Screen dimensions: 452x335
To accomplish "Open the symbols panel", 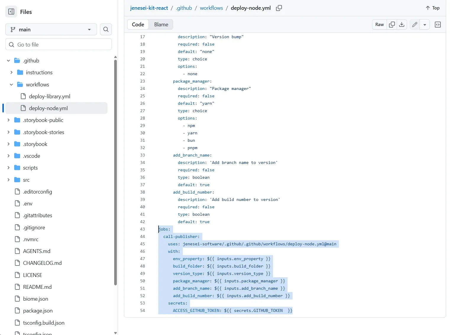I will click(438, 25).
